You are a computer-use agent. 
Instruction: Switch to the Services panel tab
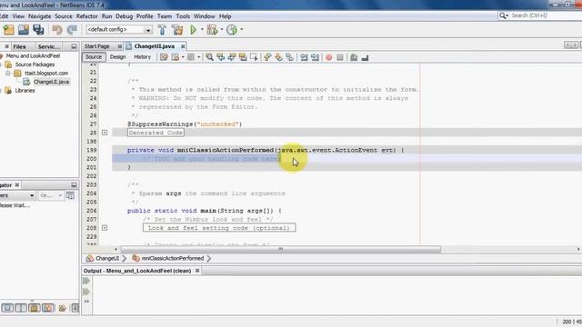pyautogui.click(x=48, y=46)
